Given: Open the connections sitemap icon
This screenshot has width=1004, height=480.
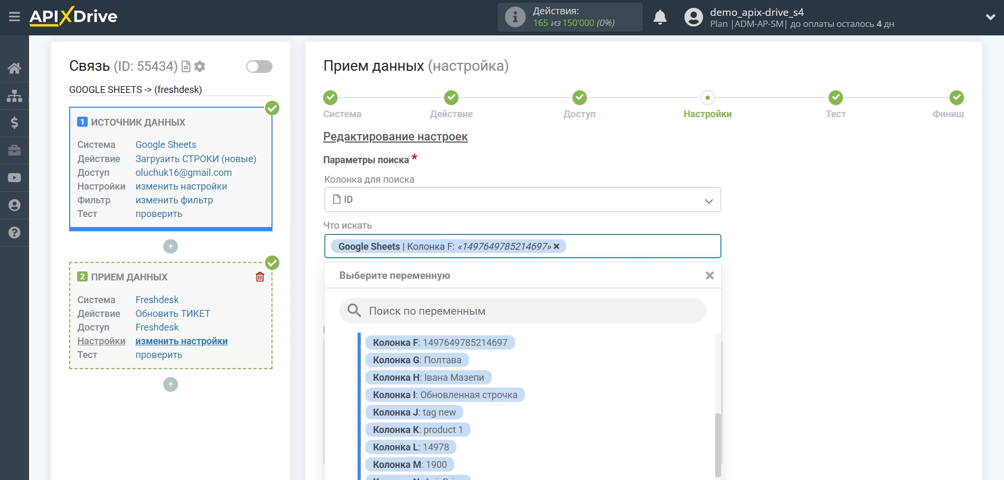Looking at the screenshot, I should 14,96.
